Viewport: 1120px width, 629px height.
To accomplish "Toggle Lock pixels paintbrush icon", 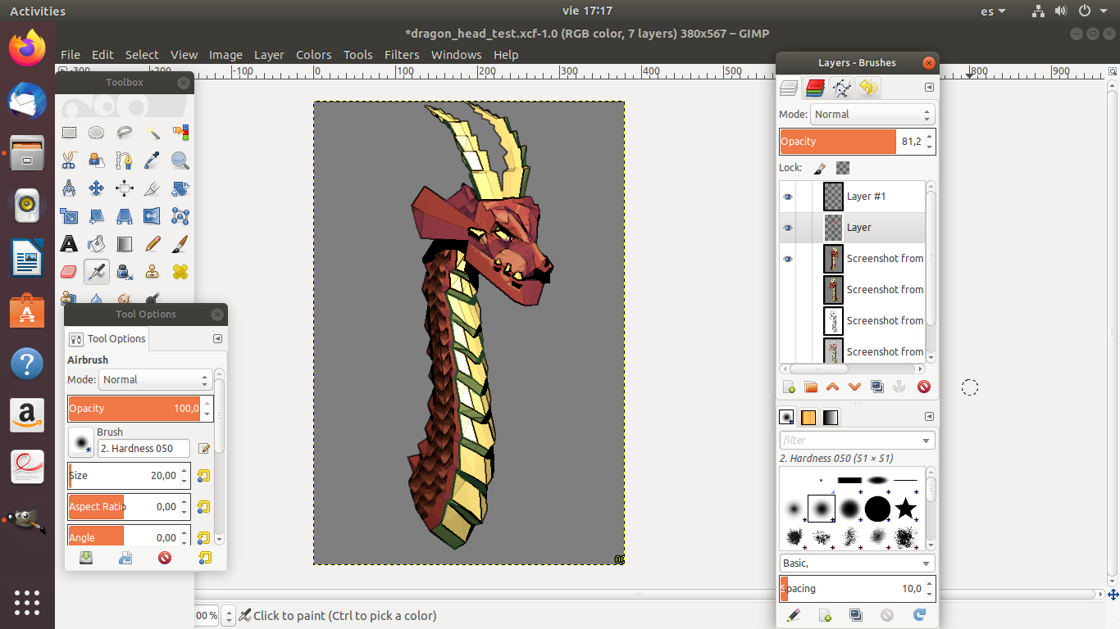I will [820, 168].
